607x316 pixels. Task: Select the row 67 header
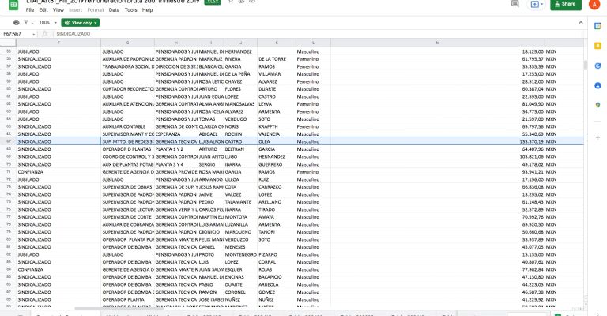pos(8,141)
